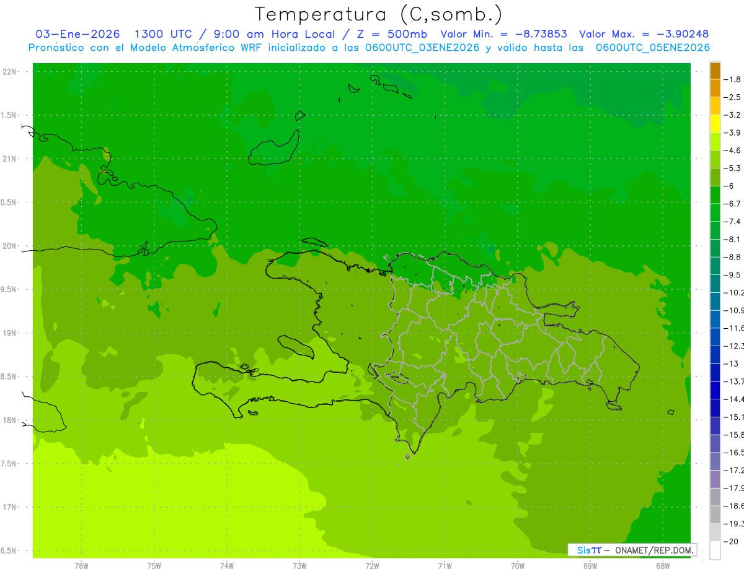Click the legend value "-14.4"

coord(733,399)
